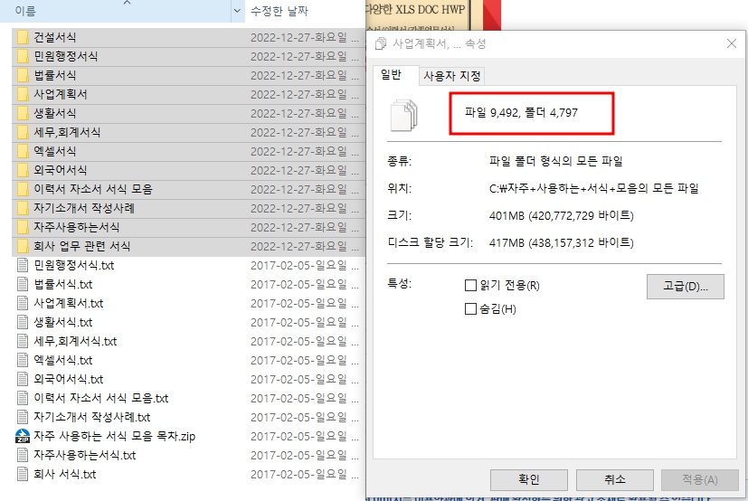Click the stacked documents icon in 일반 tab
This screenshot has height=501, width=748.
click(404, 115)
